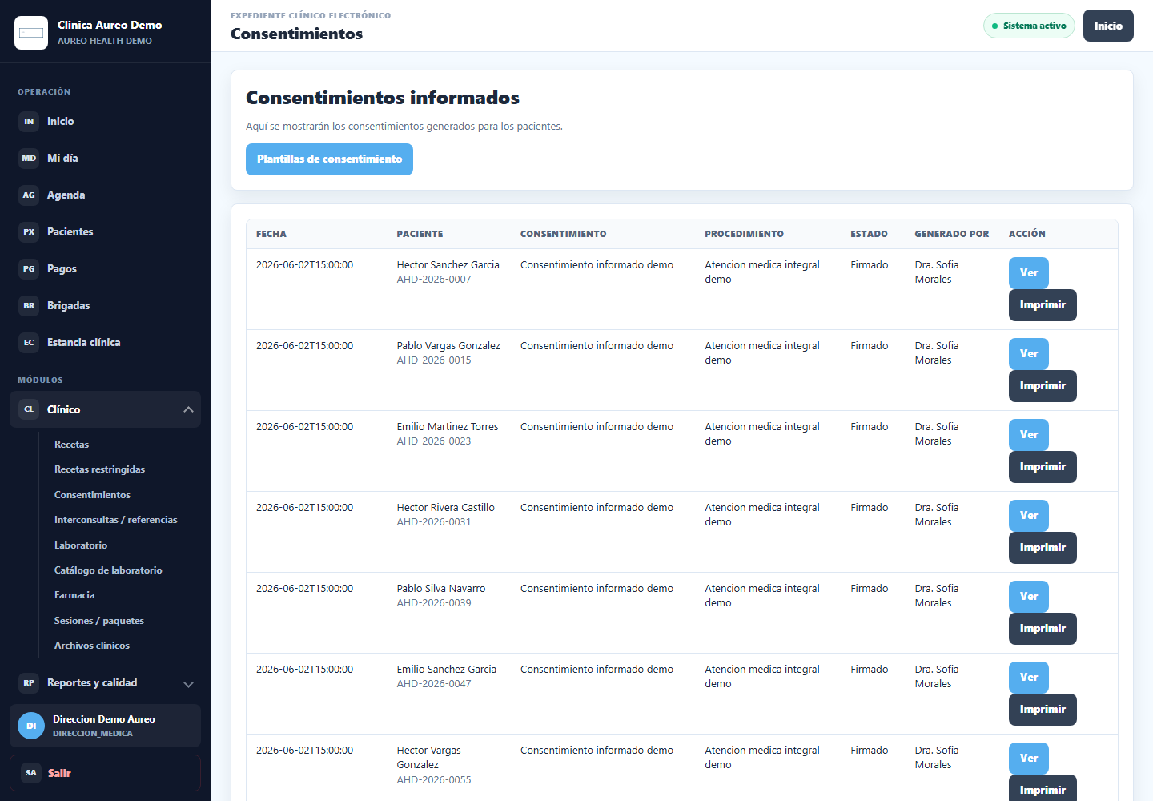1153x801 pixels.
Task: Click the IN badge icon beside Inicio
Action: [29, 122]
